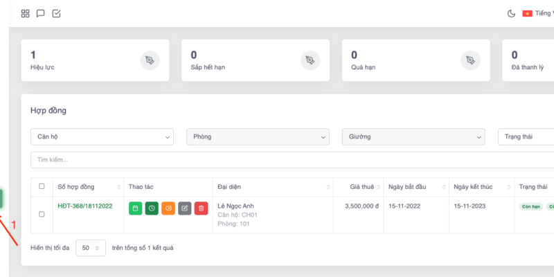The width and height of the screenshot is (554, 277).
Task: Open the chat messages icon
Action: [41, 13]
